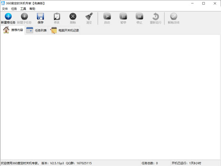This screenshot has width=221, height=166.
Task: Click the 任务总数: 0 status text
Action: (150, 163)
